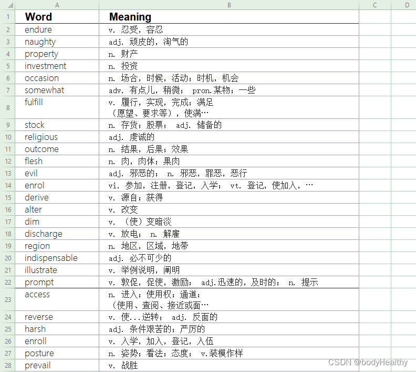Click the meaning cell 'n. 肉，肉体；果肉'
The height and width of the screenshot is (372, 416).
pyautogui.click(x=229, y=162)
